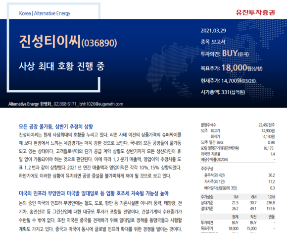Click the 'Korea | Alternative Energy' header label
Viewport: 287px width, 233px height.
click(x=45, y=13)
